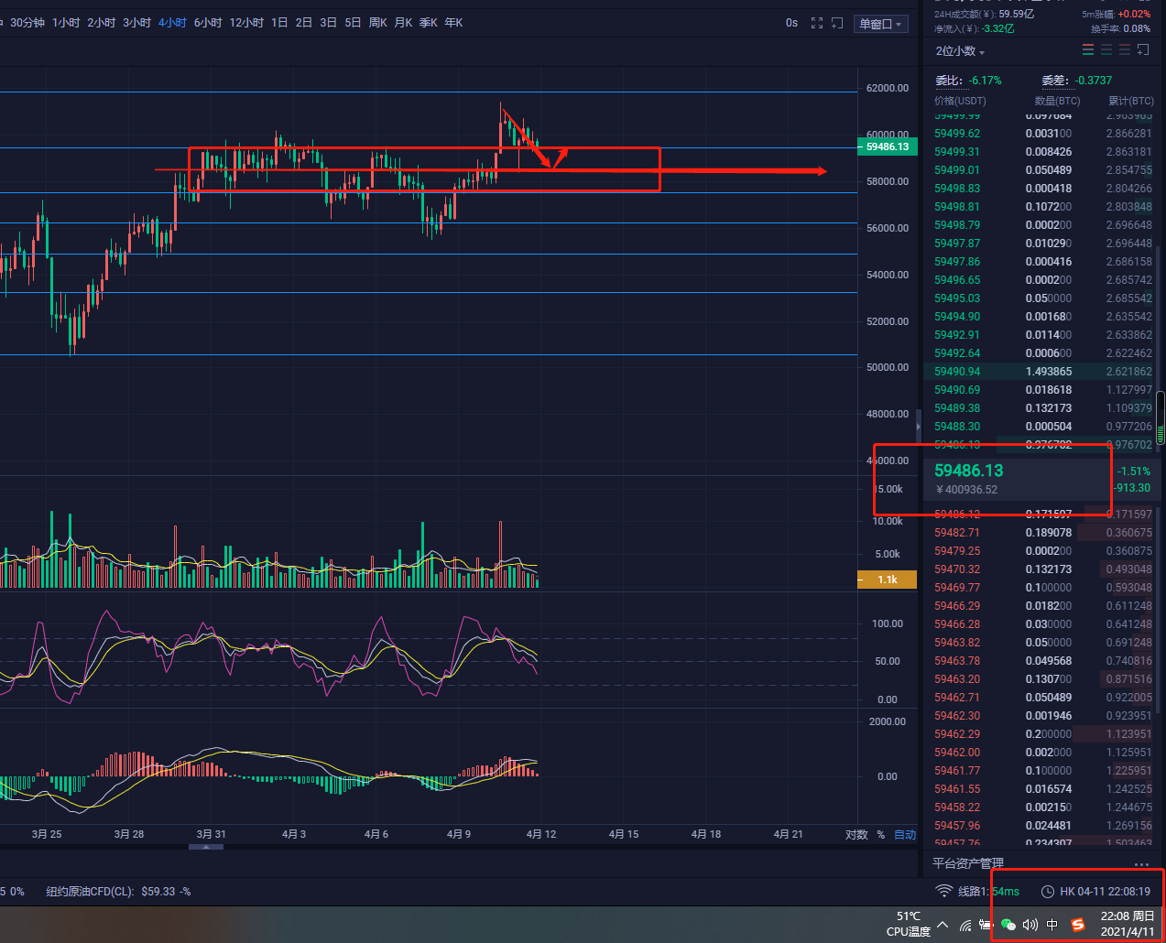1166x943 pixels.
Task: Toggle the % percentage scale
Action: tap(881, 835)
